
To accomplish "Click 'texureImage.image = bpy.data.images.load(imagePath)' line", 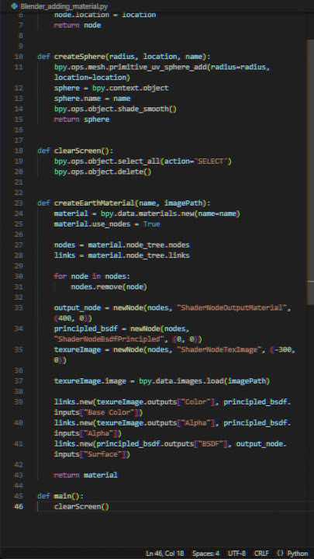I will 162,381.
